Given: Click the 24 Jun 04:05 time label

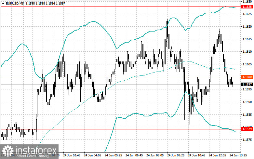Looking at the screenshot, I should (x=92, y=155).
